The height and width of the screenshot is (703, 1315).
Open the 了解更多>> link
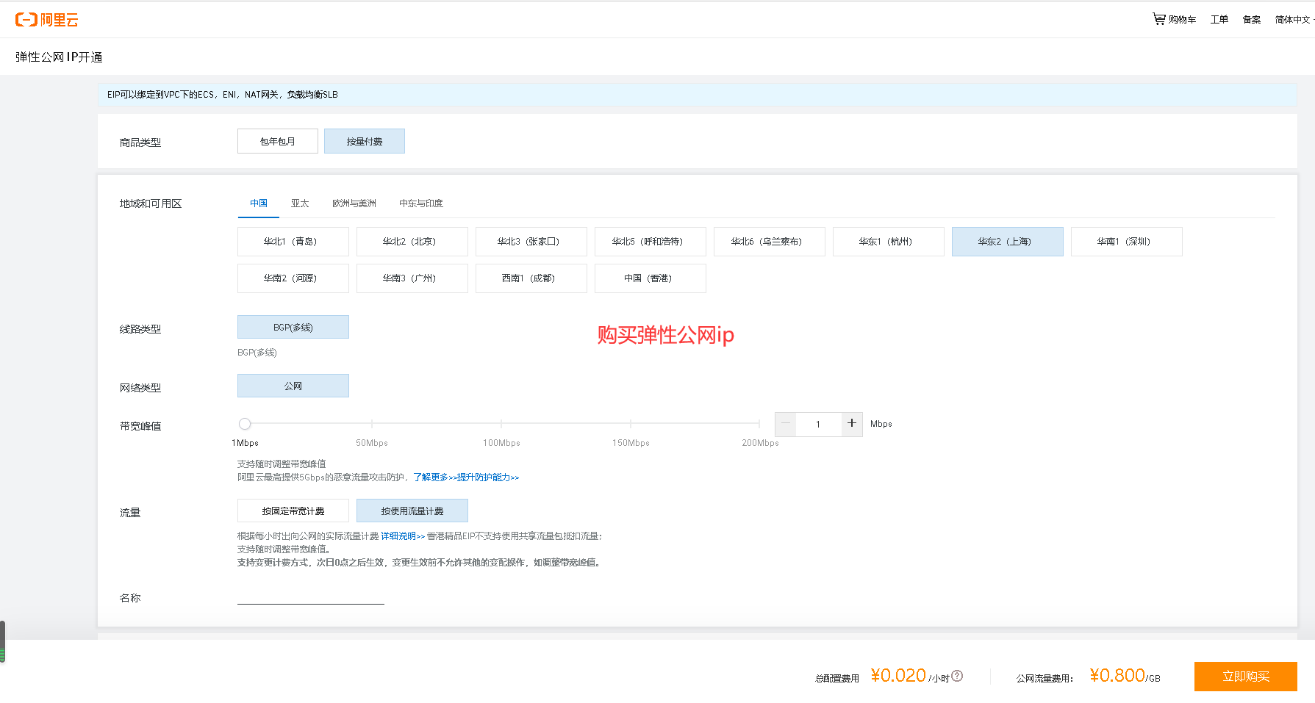434,477
